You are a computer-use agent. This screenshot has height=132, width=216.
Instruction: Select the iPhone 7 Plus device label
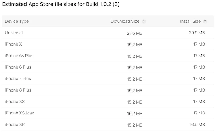(18, 79)
